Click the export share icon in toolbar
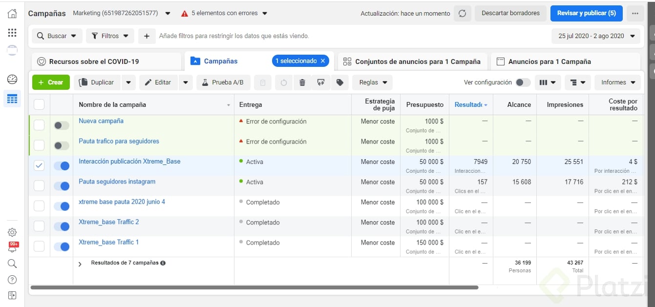 point(321,82)
